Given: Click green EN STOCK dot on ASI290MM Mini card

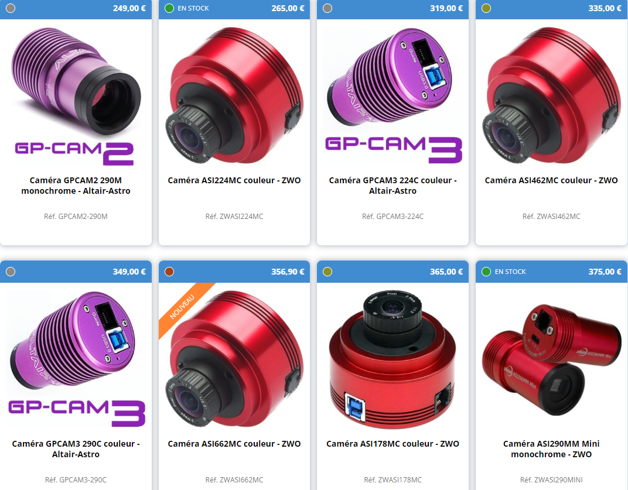Looking at the screenshot, I should coord(486,272).
